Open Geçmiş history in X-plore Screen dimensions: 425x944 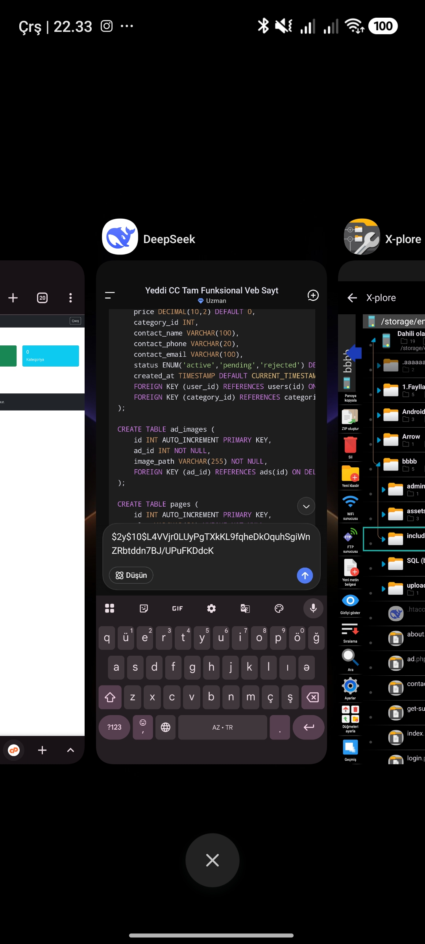pyautogui.click(x=350, y=750)
